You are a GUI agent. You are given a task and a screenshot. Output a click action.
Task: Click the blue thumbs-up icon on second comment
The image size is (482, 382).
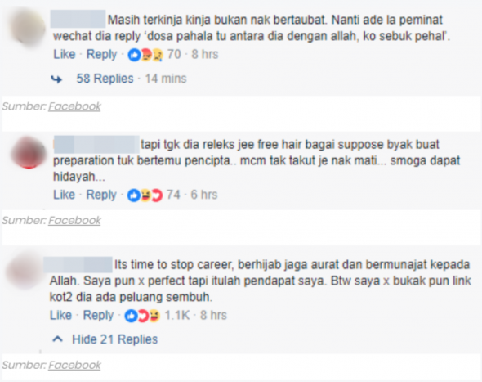pos(134,195)
